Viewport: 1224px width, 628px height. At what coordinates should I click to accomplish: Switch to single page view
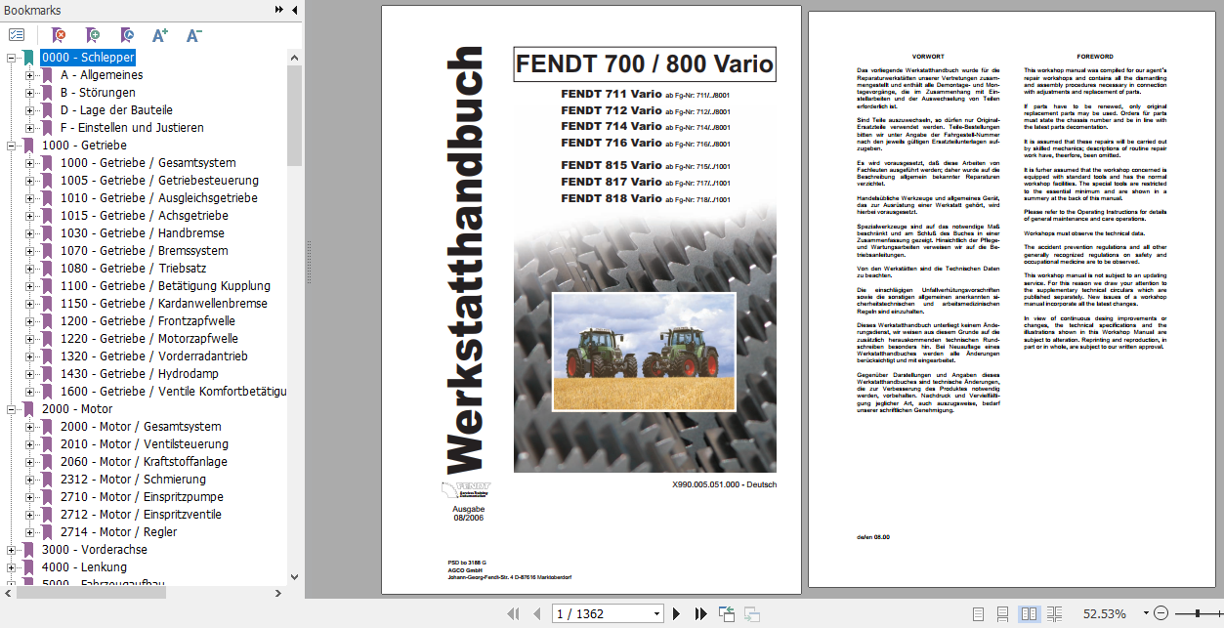[976, 614]
